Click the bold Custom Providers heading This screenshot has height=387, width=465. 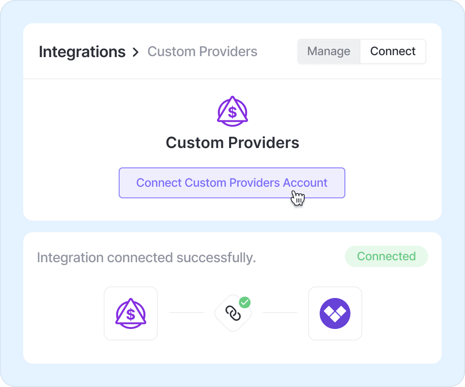232,143
